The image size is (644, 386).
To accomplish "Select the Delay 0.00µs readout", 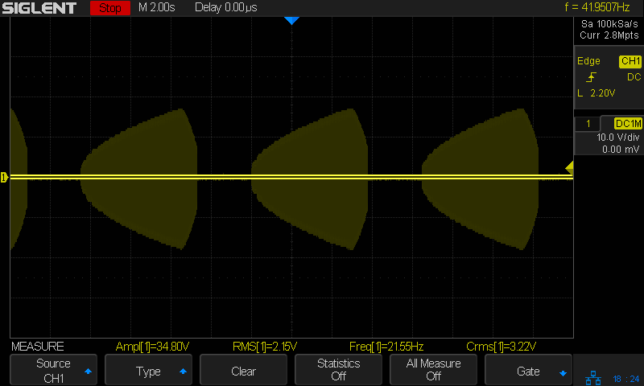I will [x=226, y=8].
